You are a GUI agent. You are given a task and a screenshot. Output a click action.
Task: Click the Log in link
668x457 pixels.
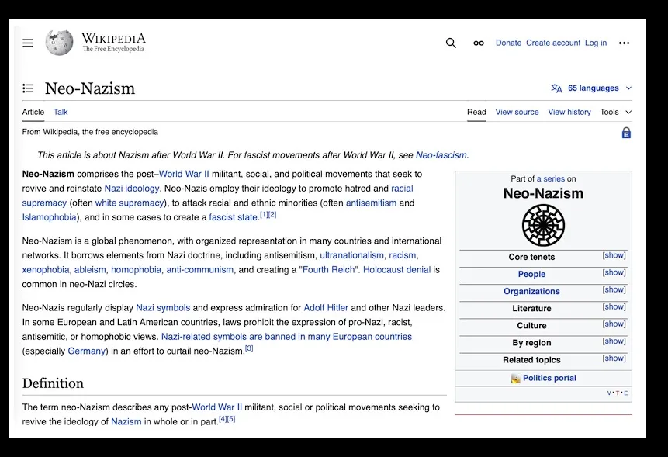click(596, 43)
